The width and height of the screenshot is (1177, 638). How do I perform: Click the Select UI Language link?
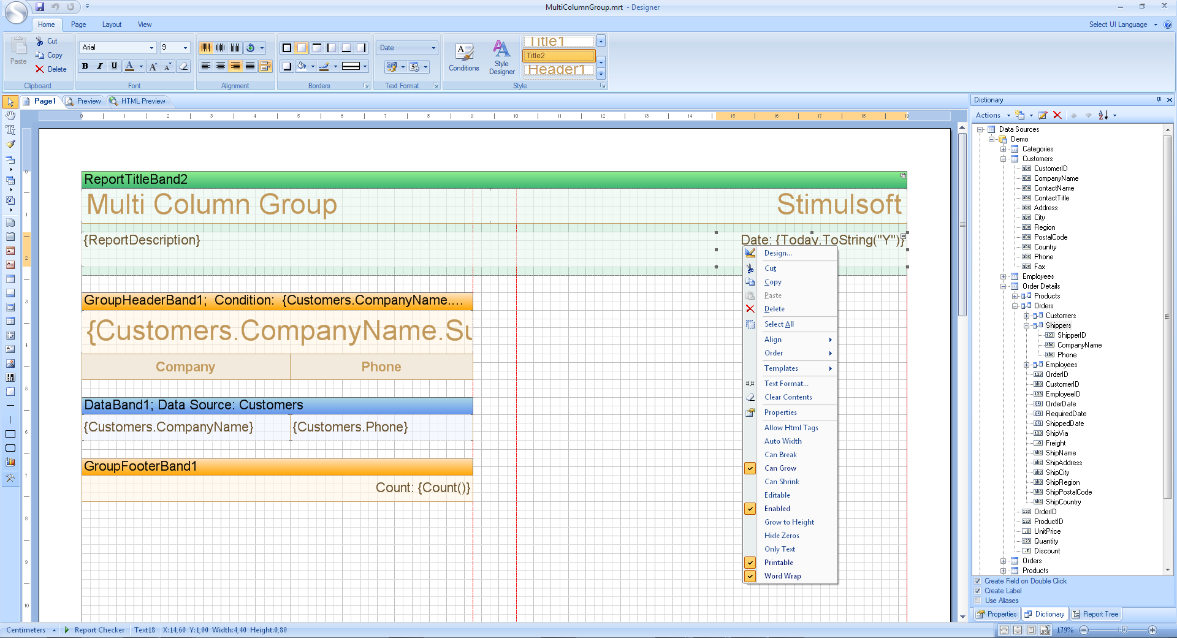tap(1118, 25)
